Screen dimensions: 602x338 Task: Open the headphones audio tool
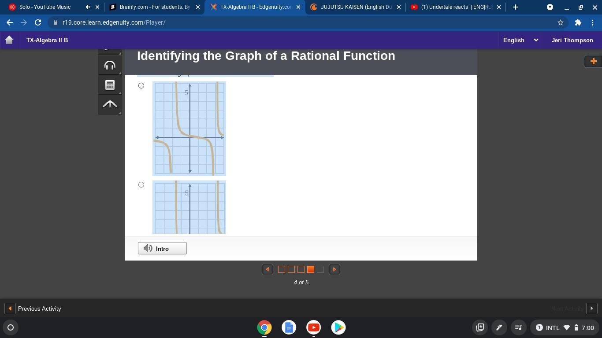(110, 66)
